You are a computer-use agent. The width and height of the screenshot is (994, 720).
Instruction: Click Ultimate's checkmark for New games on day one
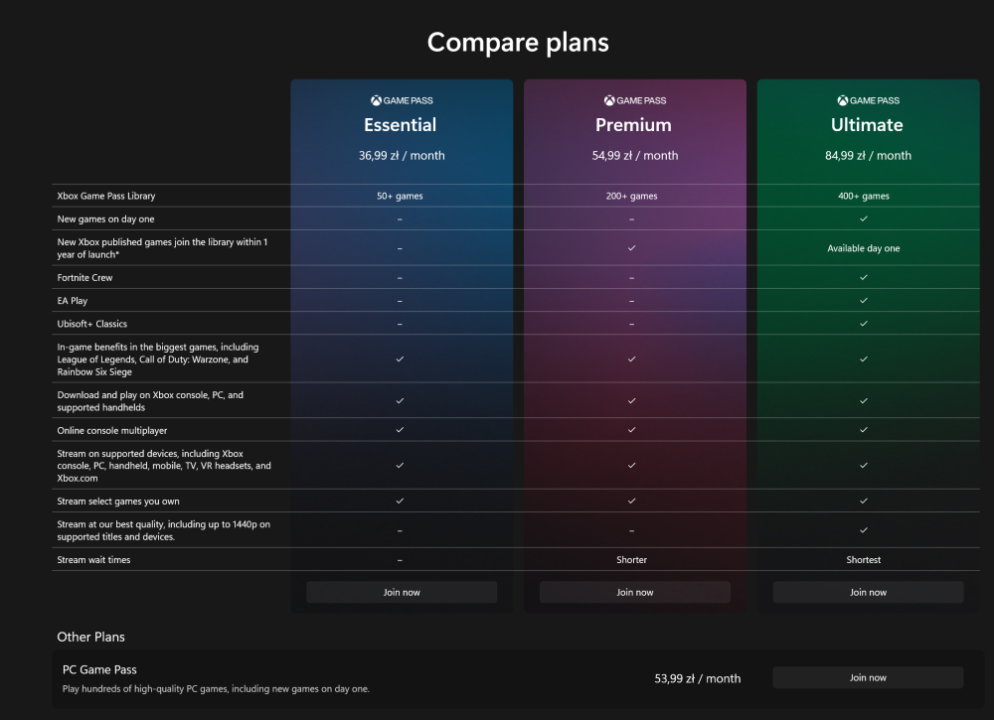tap(864, 218)
